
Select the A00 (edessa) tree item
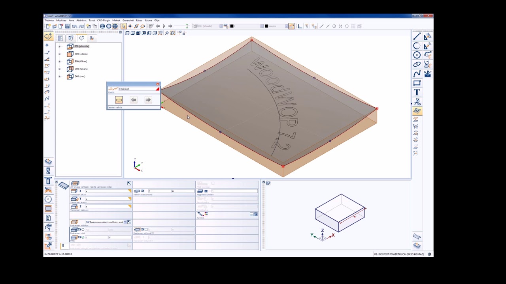coord(81,54)
